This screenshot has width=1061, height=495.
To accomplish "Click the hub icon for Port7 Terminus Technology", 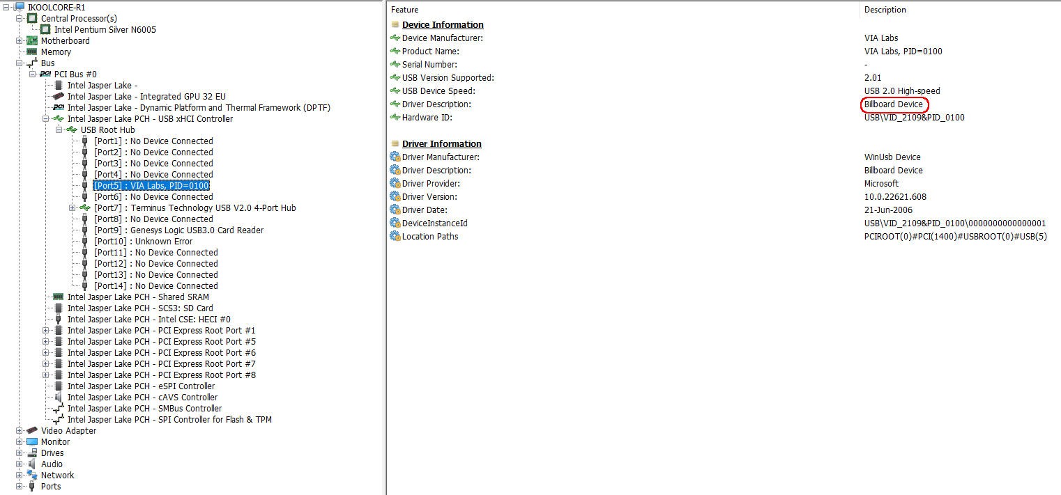I will (x=85, y=207).
